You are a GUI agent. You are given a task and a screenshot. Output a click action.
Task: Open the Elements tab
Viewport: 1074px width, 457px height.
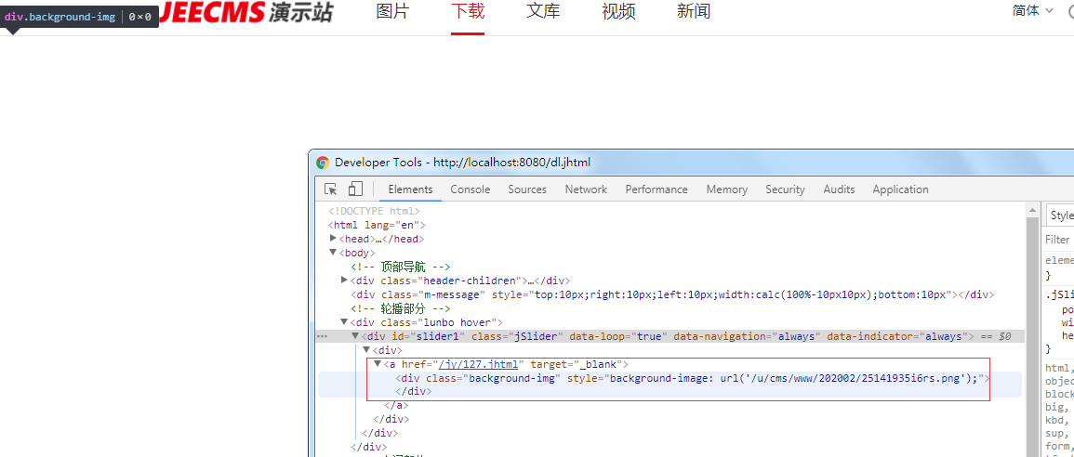tap(410, 189)
